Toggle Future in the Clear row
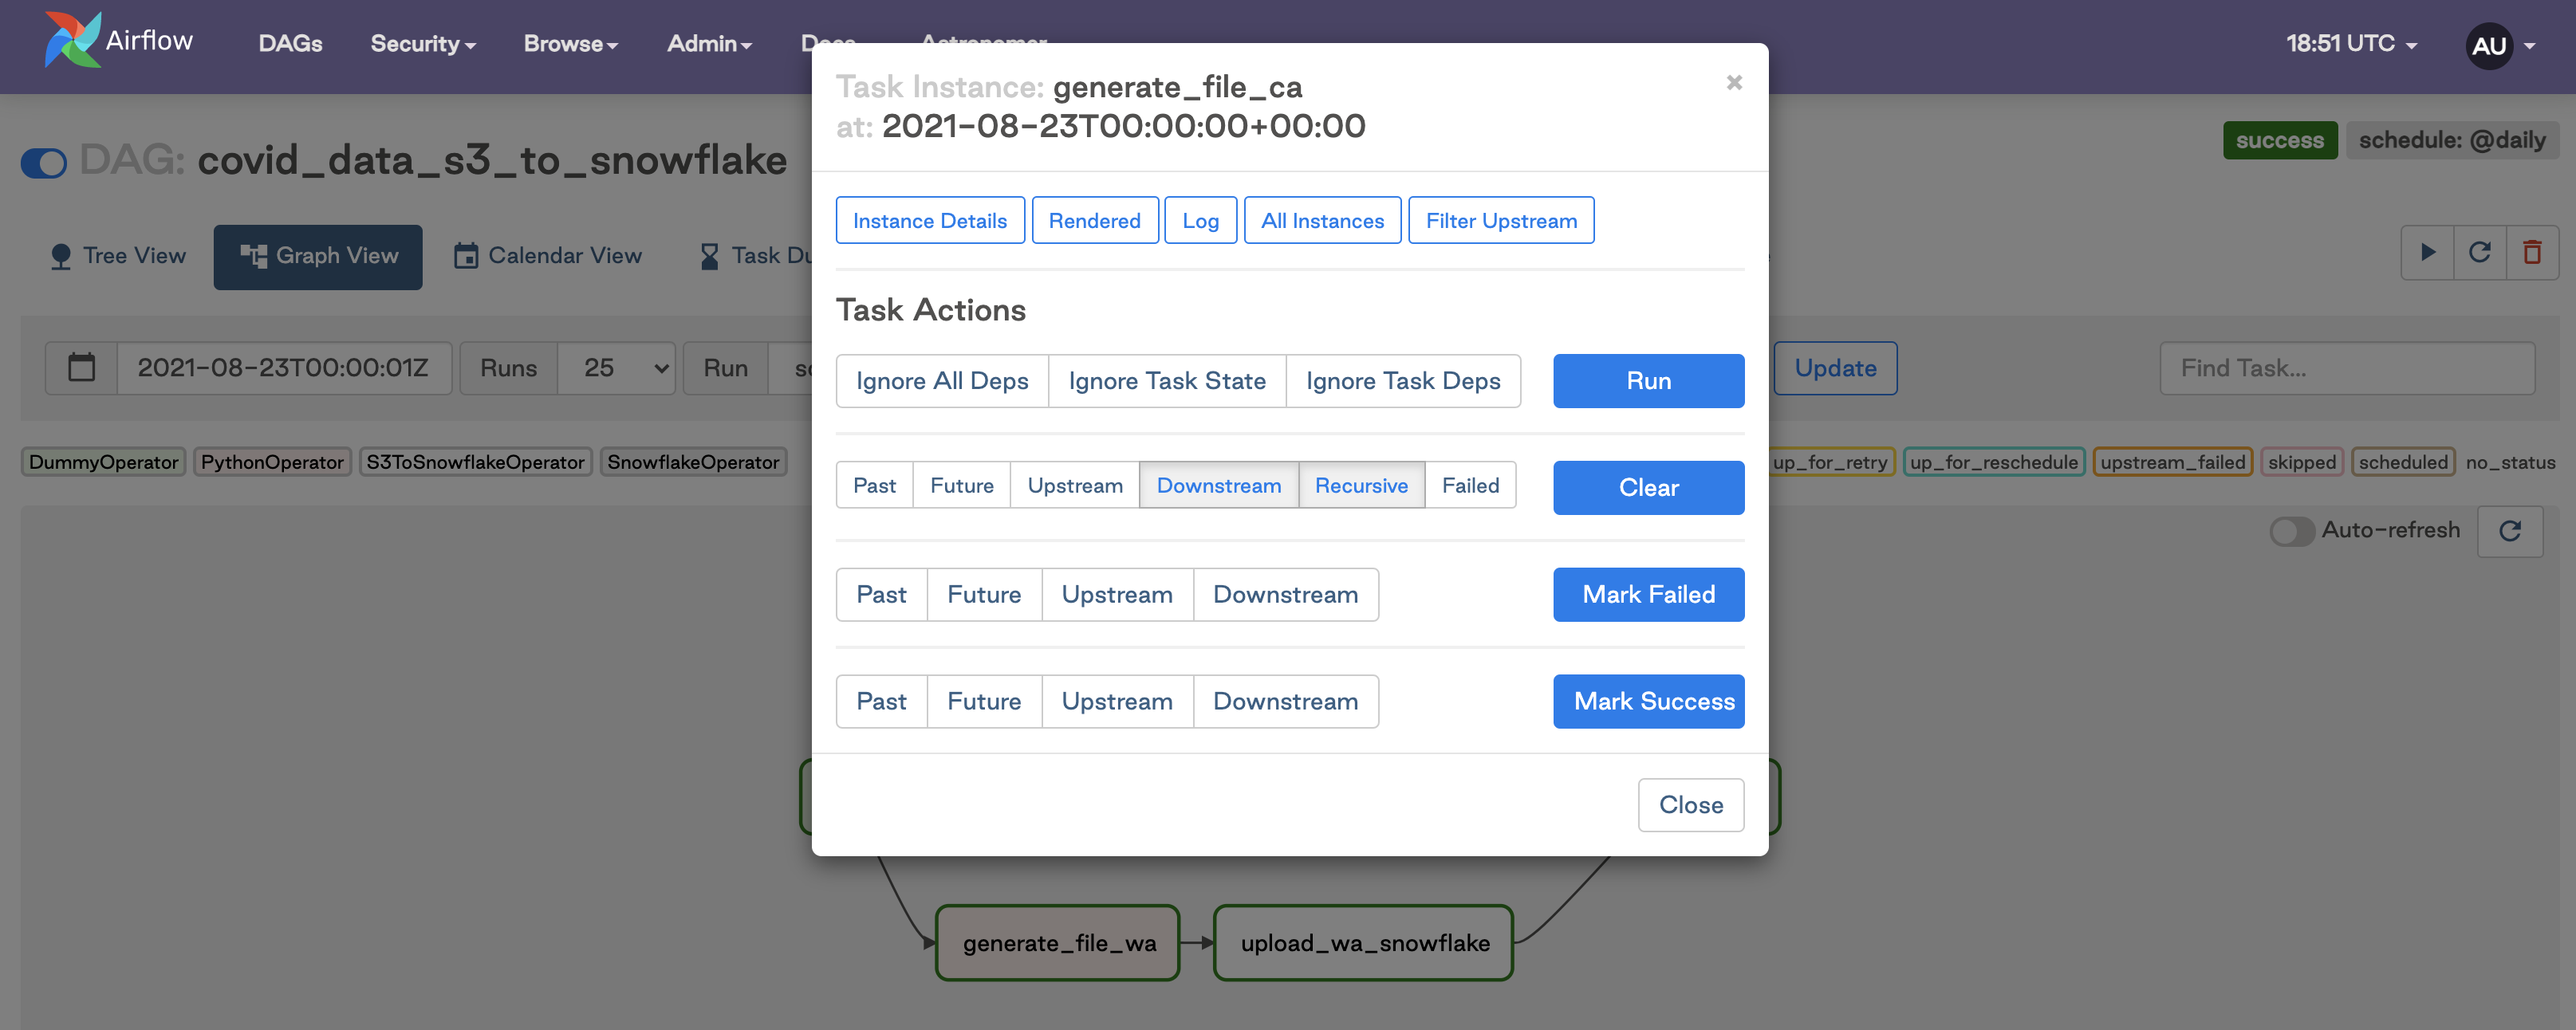 (962, 485)
